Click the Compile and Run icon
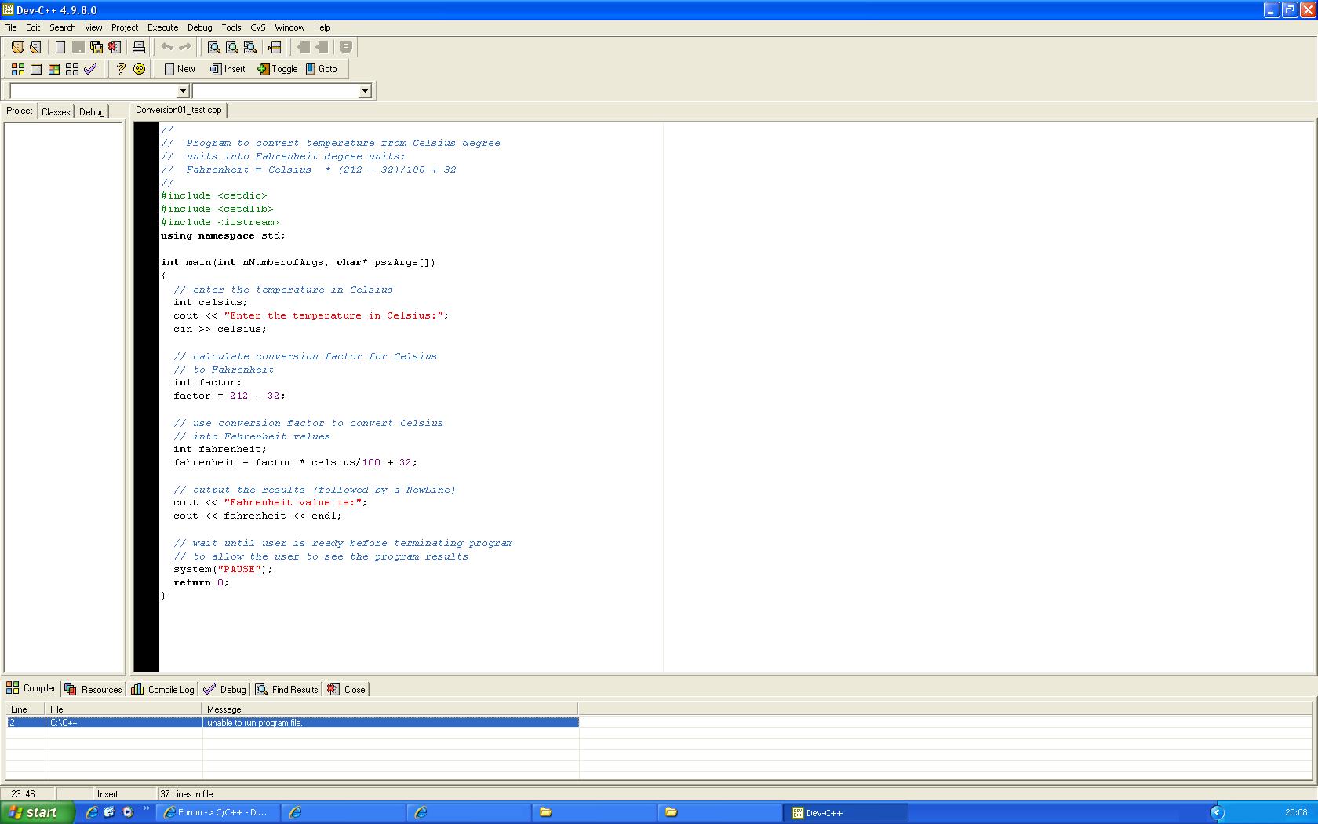The width and height of the screenshot is (1318, 824). click(53, 69)
